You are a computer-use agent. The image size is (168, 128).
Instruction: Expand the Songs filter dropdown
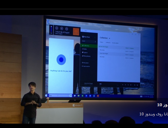102,42
